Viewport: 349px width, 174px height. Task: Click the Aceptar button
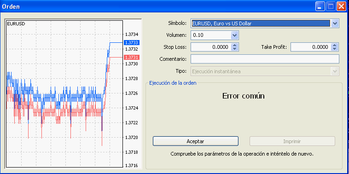click(196, 141)
